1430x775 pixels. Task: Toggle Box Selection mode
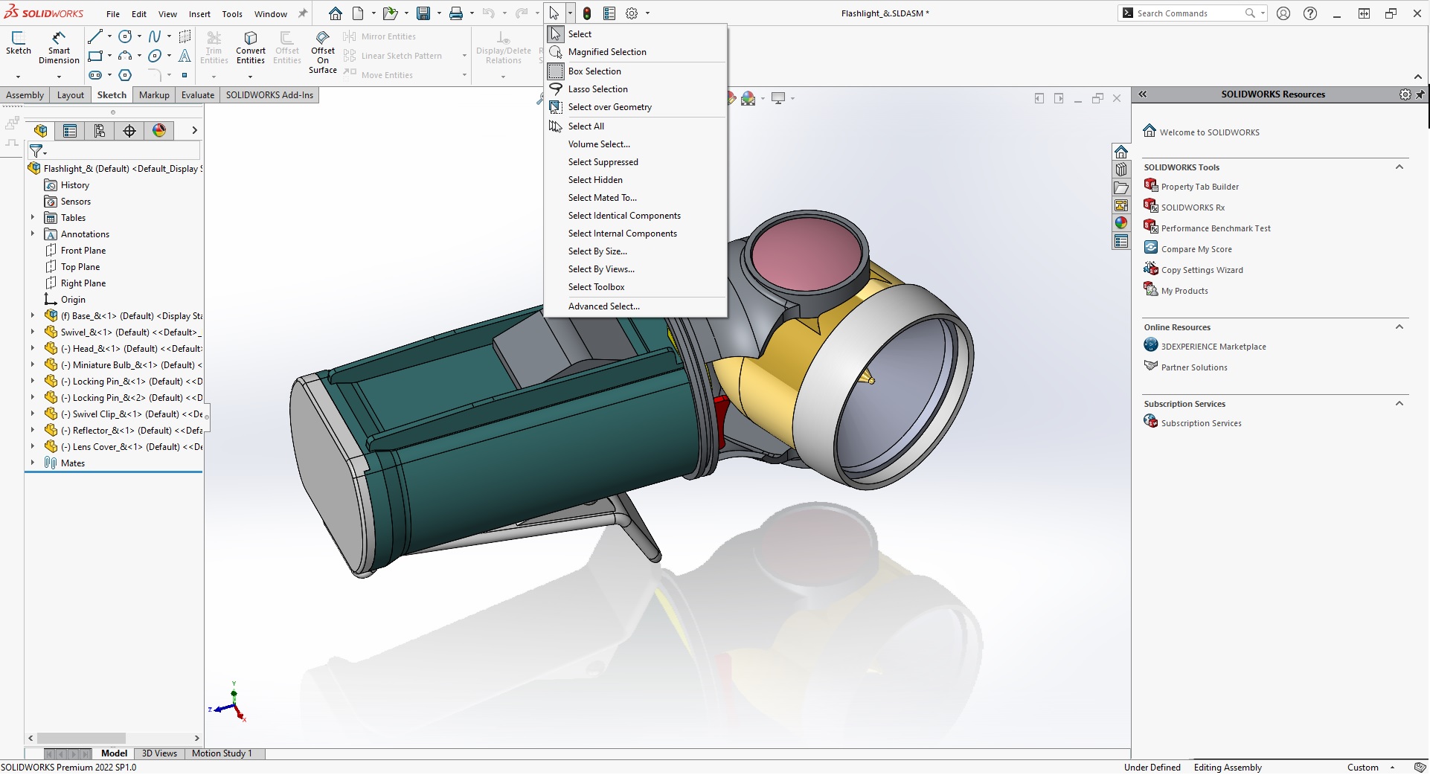click(x=594, y=71)
